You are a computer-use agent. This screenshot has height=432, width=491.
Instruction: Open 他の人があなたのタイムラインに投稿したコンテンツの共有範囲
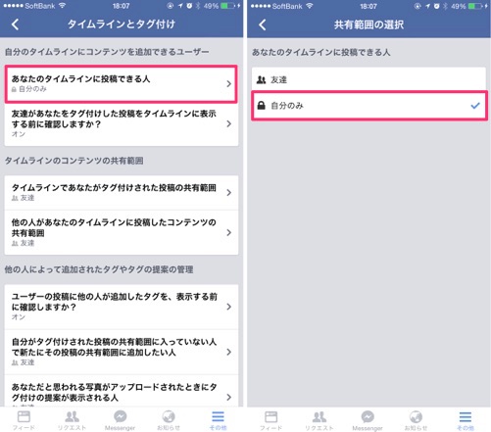point(122,232)
